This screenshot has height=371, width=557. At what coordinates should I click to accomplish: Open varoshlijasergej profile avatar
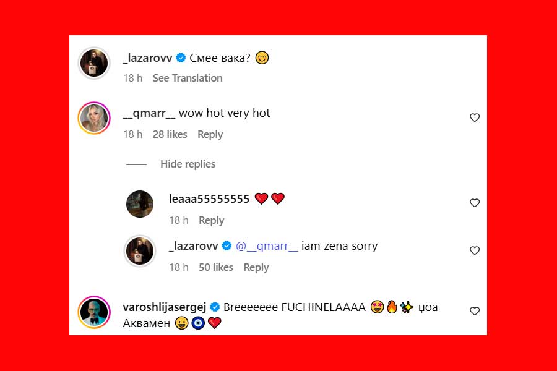(x=94, y=312)
